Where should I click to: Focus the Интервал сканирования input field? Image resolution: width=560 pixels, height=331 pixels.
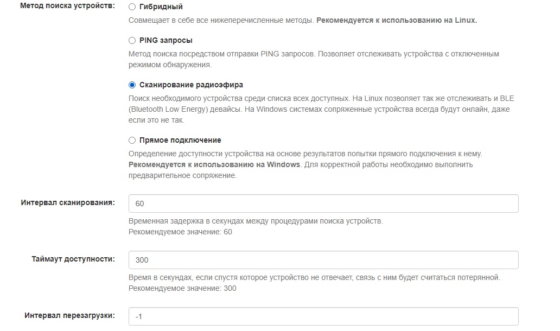(323, 203)
